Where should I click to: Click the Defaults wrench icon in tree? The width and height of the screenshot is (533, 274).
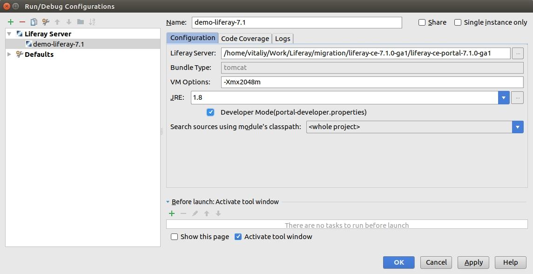[x=20, y=54]
